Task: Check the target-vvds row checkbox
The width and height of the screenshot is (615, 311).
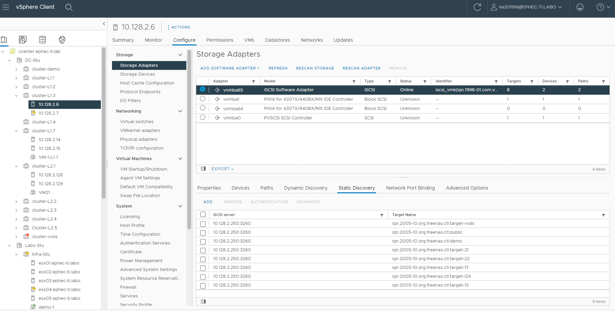Action: click(x=203, y=224)
